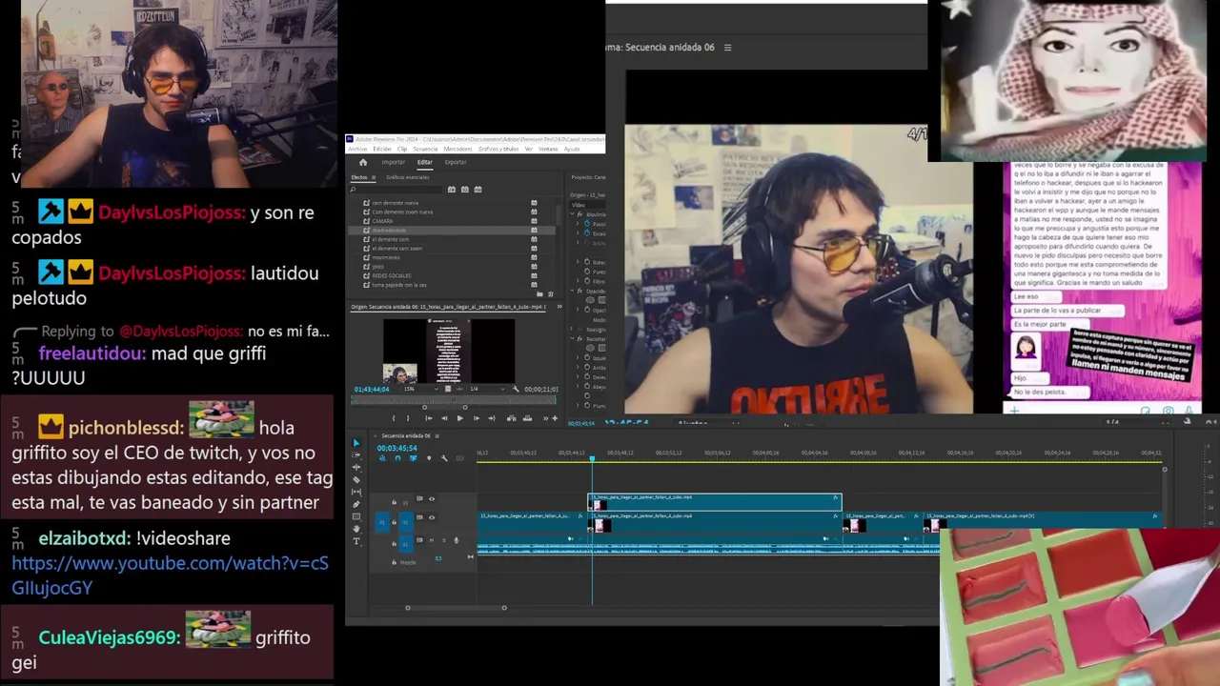Select the Rectangle tool

click(356, 516)
